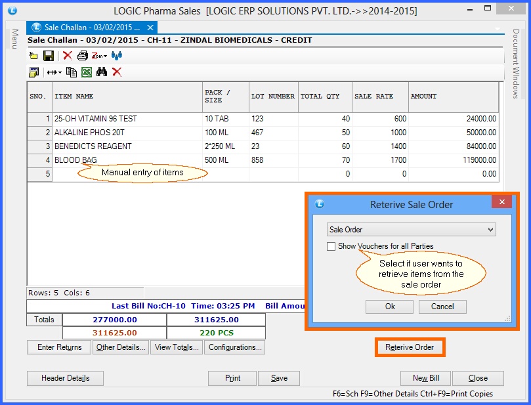Select the BLOOD BAG item cell
The height and width of the screenshot is (405, 531).
[x=127, y=160]
